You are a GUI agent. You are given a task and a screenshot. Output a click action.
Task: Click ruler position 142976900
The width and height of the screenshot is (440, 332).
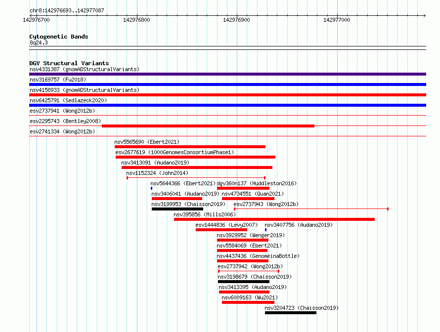(236, 20)
